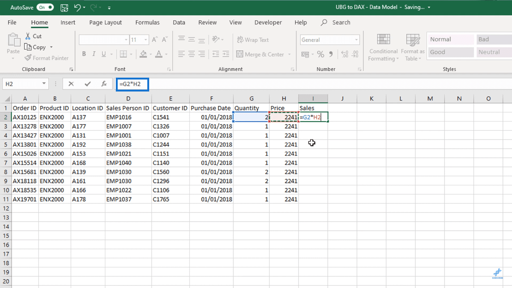
Task: Click the Borders icon
Action: tap(123, 54)
